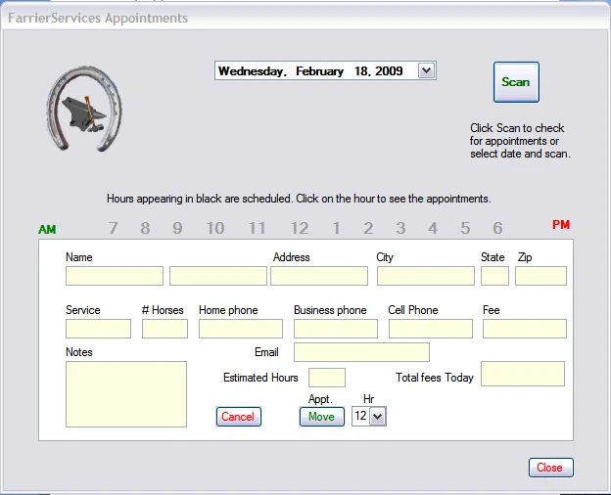Select the 11 AM hour
The image size is (611, 495).
(x=258, y=228)
